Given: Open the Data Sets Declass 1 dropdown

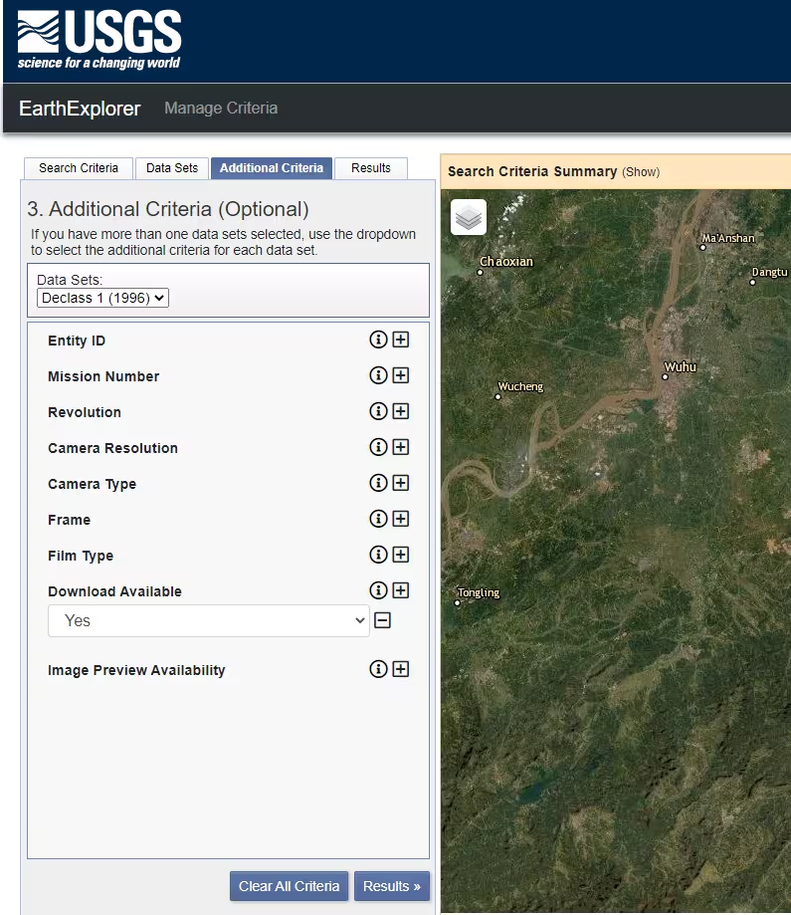Looking at the screenshot, I should click(x=102, y=298).
